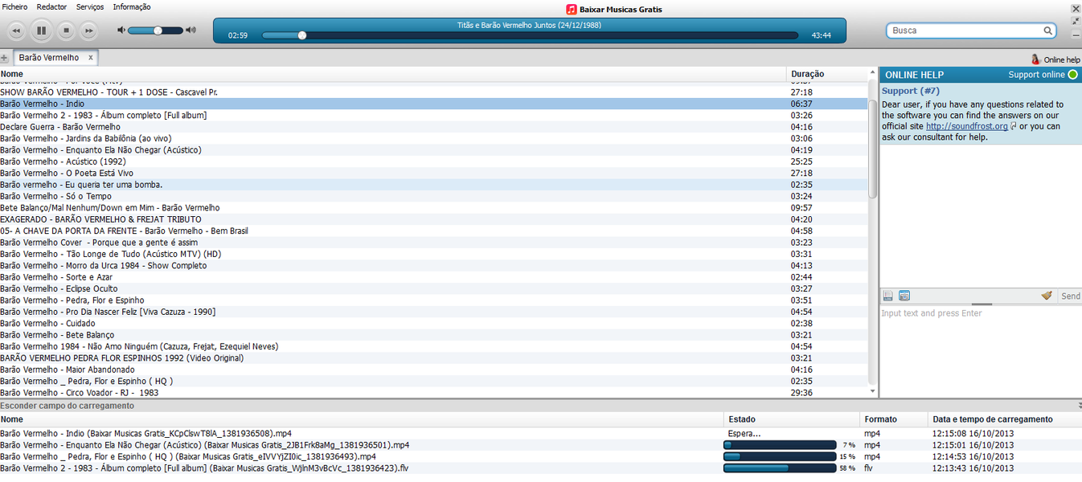Stop the playing track

click(67, 31)
